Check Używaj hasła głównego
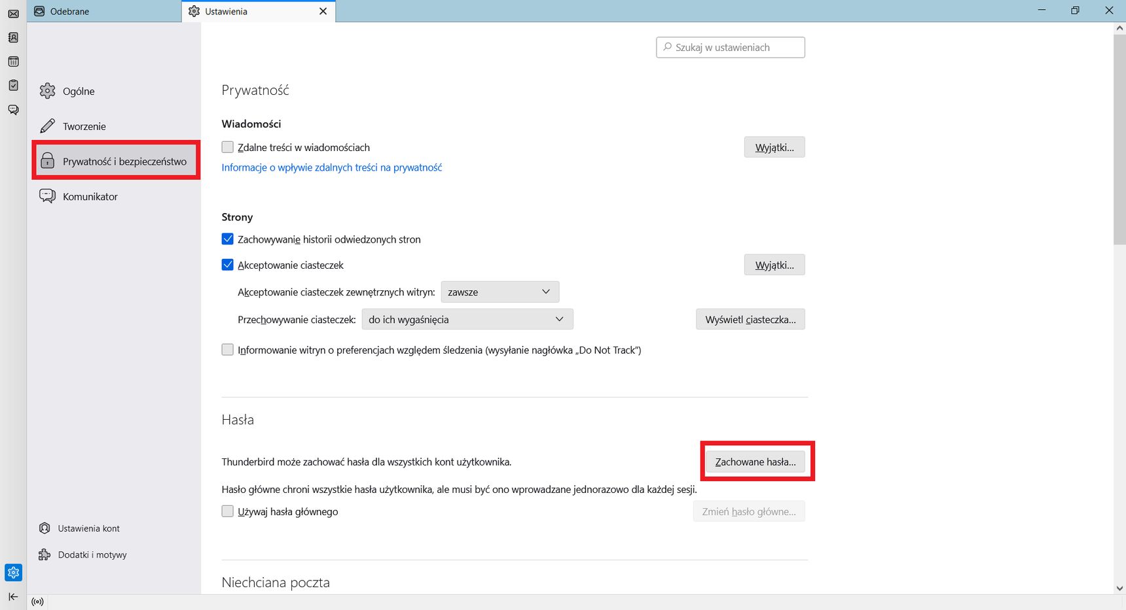The width and height of the screenshot is (1126, 610). tap(227, 511)
